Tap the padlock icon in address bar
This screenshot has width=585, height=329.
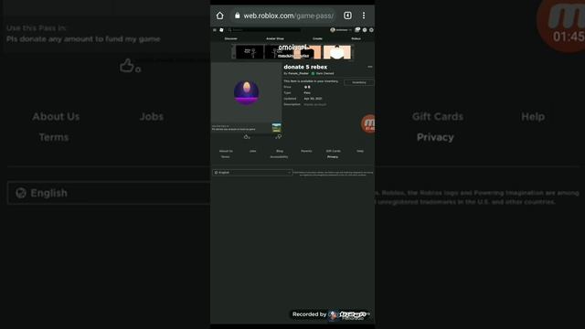pos(237,16)
